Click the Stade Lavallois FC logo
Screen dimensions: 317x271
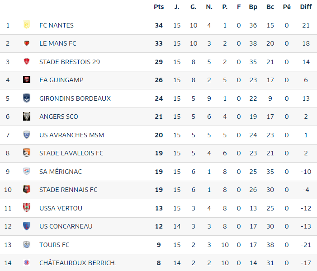pyautogui.click(x=27, y=153)
